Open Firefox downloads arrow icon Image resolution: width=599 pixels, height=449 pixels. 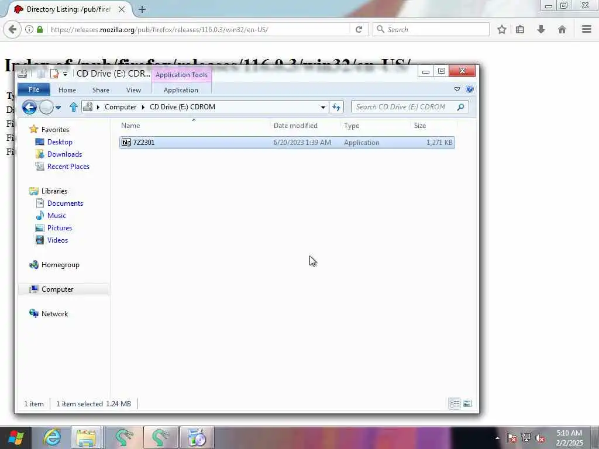pyautogui.click(x=541, y=29)
